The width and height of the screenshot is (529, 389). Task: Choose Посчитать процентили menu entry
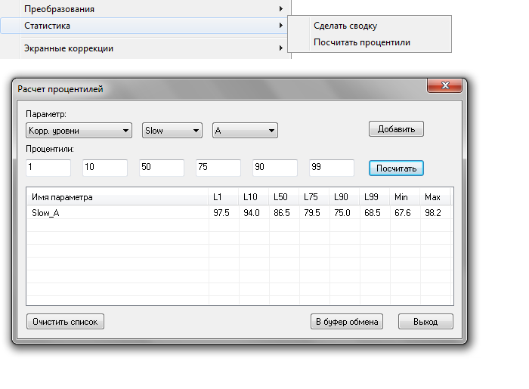coord(362,42)
